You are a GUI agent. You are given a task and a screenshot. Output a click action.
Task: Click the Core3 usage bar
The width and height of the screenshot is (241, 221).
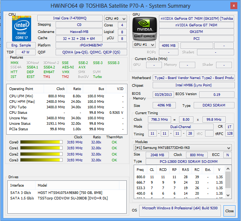click(x=41, y=160)
